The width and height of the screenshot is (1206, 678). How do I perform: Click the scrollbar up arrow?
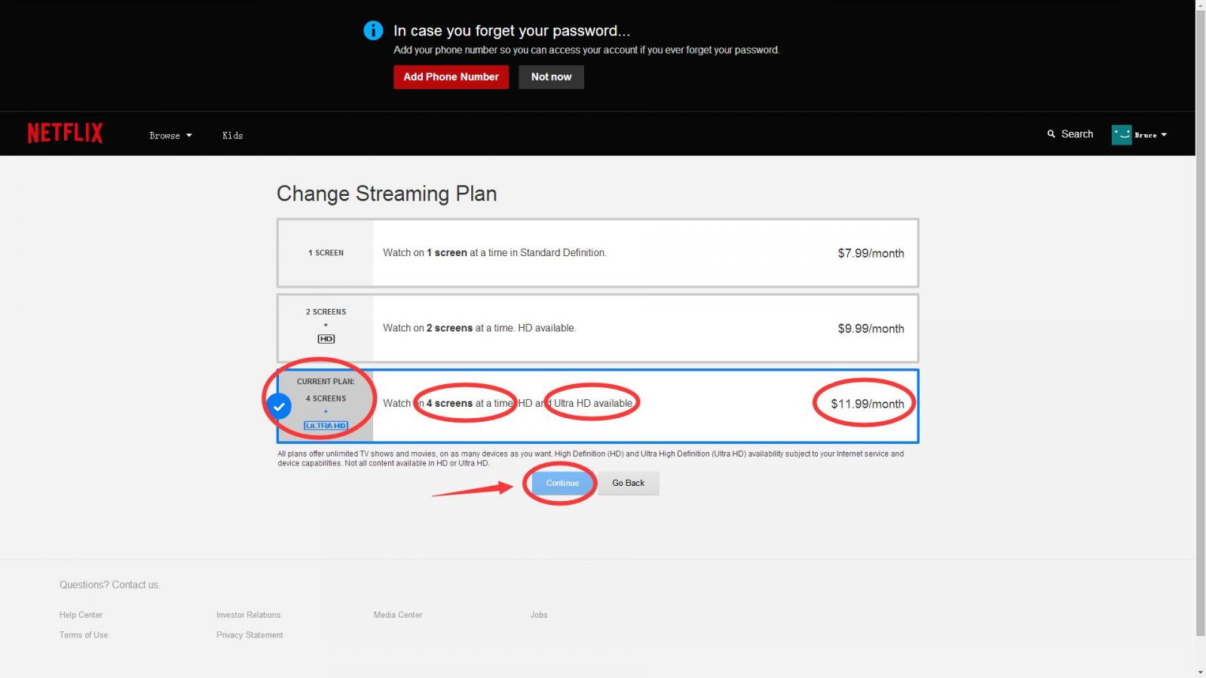pos(1201,5)
